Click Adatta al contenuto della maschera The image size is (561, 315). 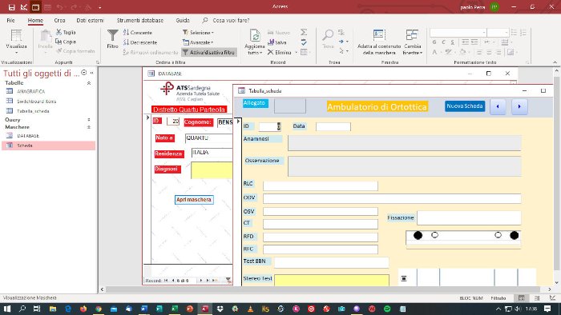tap(379, 42)
